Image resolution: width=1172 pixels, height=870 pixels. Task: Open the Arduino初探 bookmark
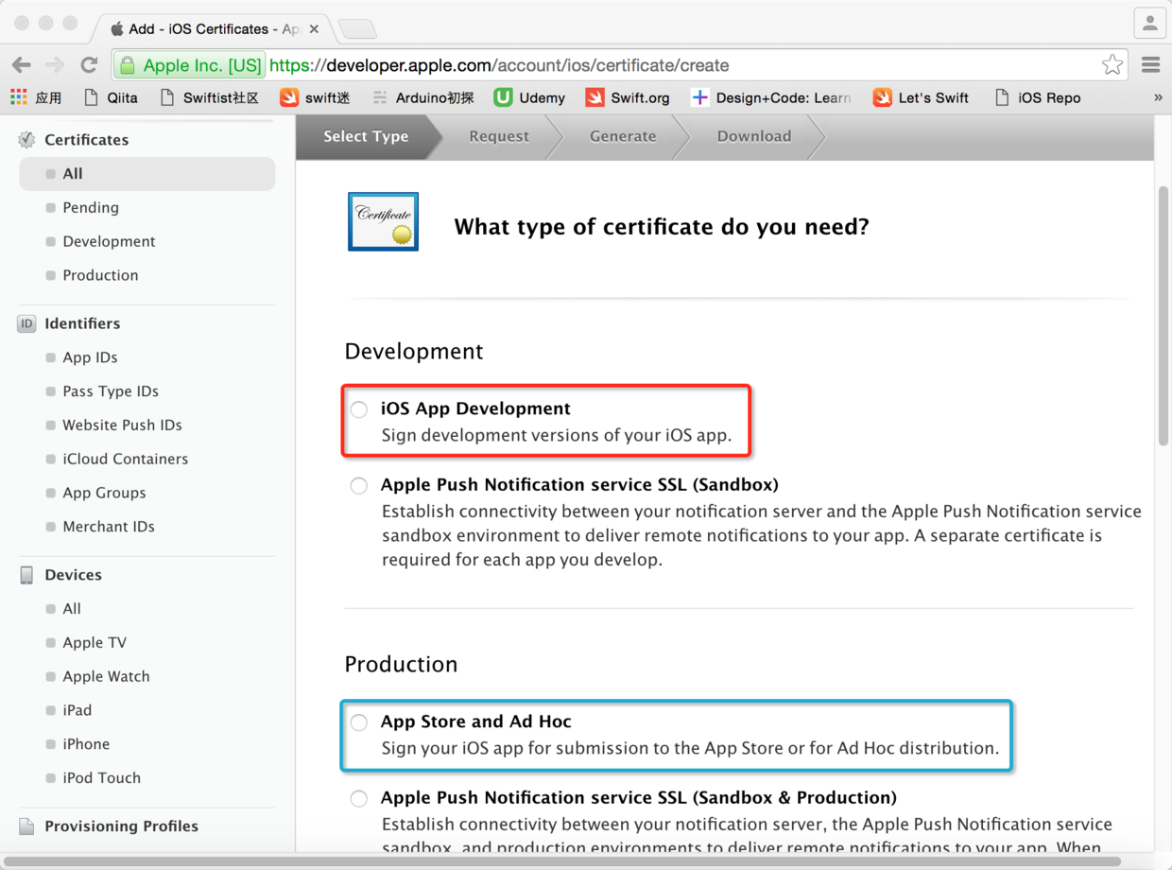(x=422, y=97)
